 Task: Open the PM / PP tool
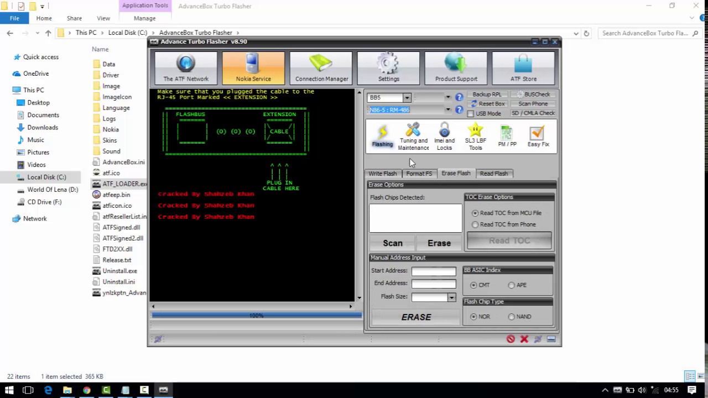pos(507,136)
